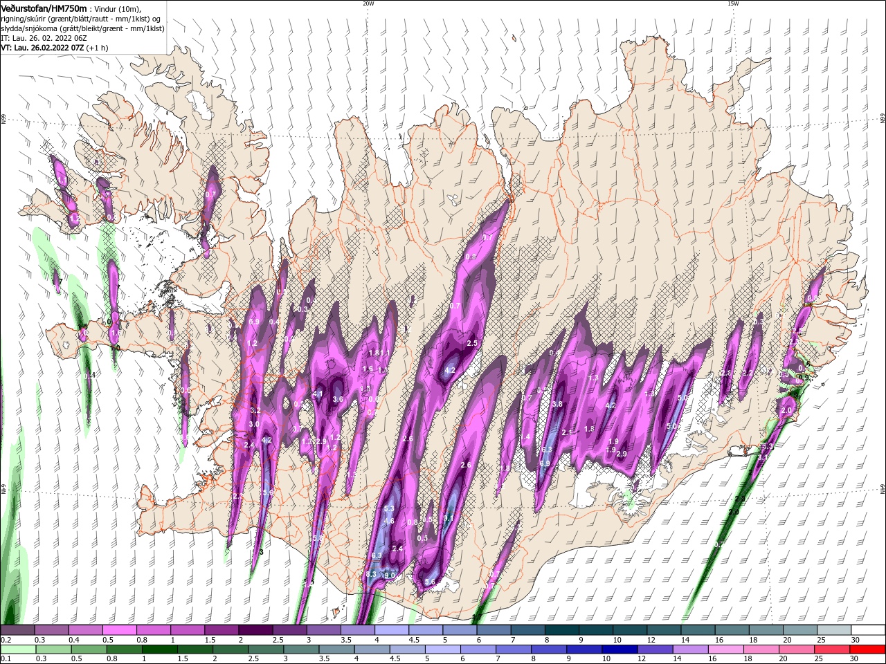
Task: Click the 3.8 precipitation value on the map
Action: [557, 404]
